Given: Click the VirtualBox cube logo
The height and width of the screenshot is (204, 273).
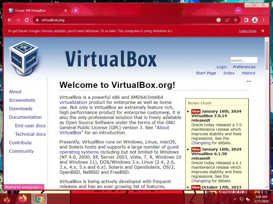Looking at the screenshot, I should 24,58.
